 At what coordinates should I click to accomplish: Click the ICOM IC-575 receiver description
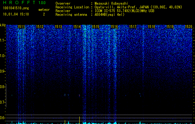[x=124, y=11]
